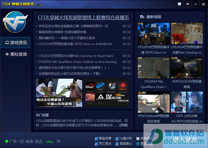Image resolution: width=208 pixels, height=148 pixels.
Task: Toggle the 死亡报点 checkbox
Action: click(x=97, y=144)
